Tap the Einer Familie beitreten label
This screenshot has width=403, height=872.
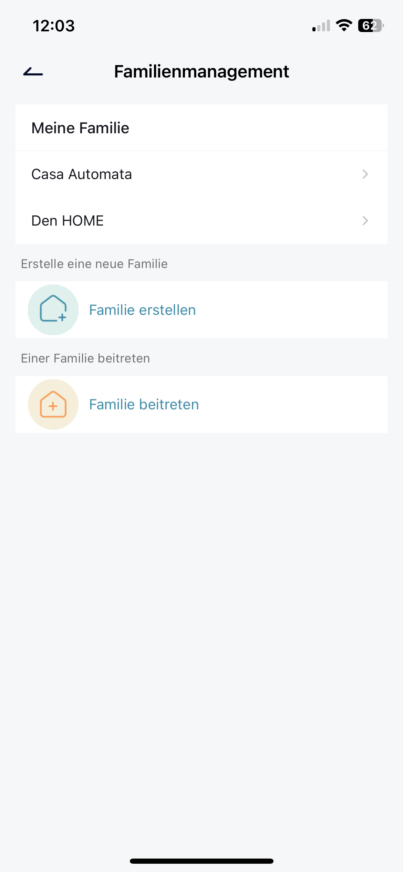click(x=85, y=358)
